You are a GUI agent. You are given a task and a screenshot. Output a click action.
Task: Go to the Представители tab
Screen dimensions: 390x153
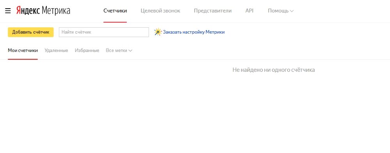coord(213,11)
